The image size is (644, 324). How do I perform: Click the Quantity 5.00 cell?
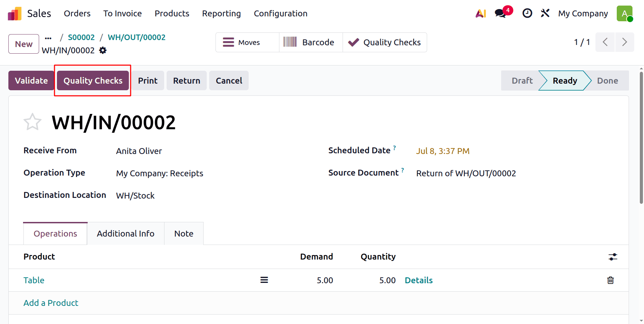[387, 280]
